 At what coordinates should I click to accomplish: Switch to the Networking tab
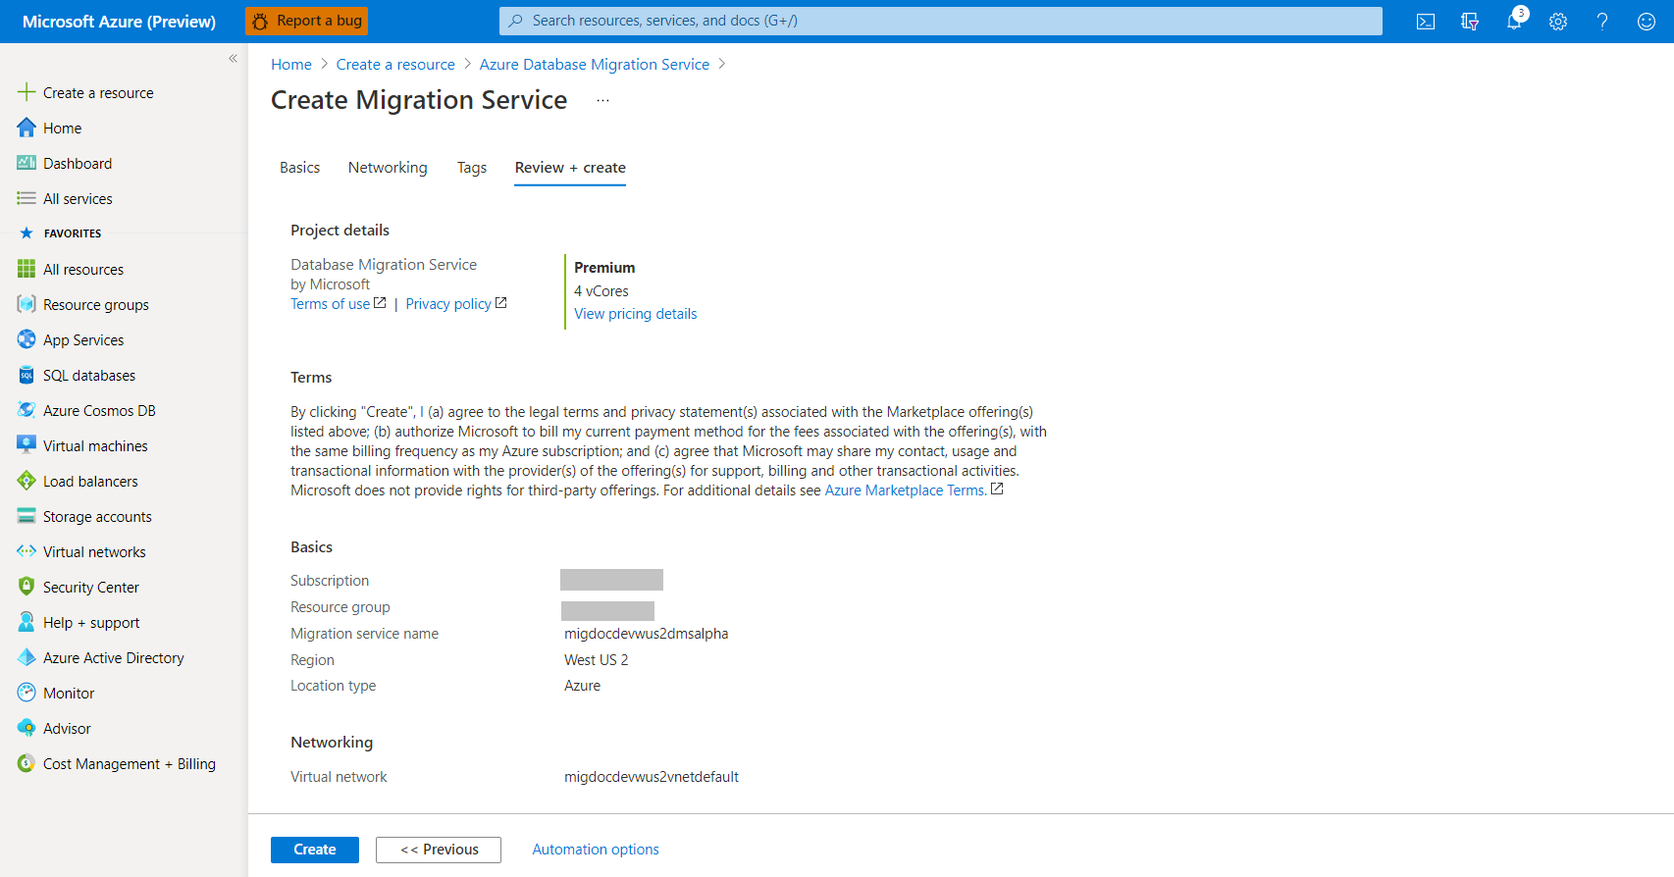click(388, 168)
